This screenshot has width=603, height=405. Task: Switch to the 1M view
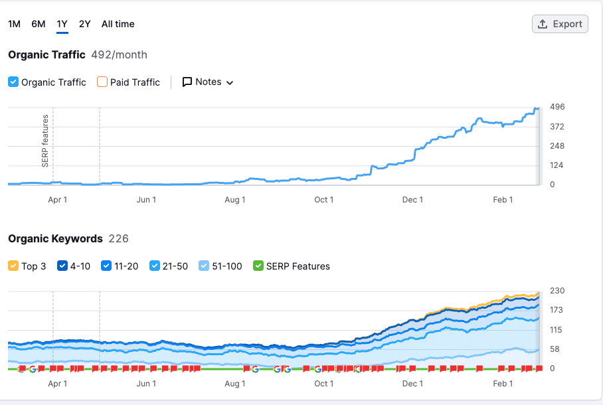tap(14, 24)
